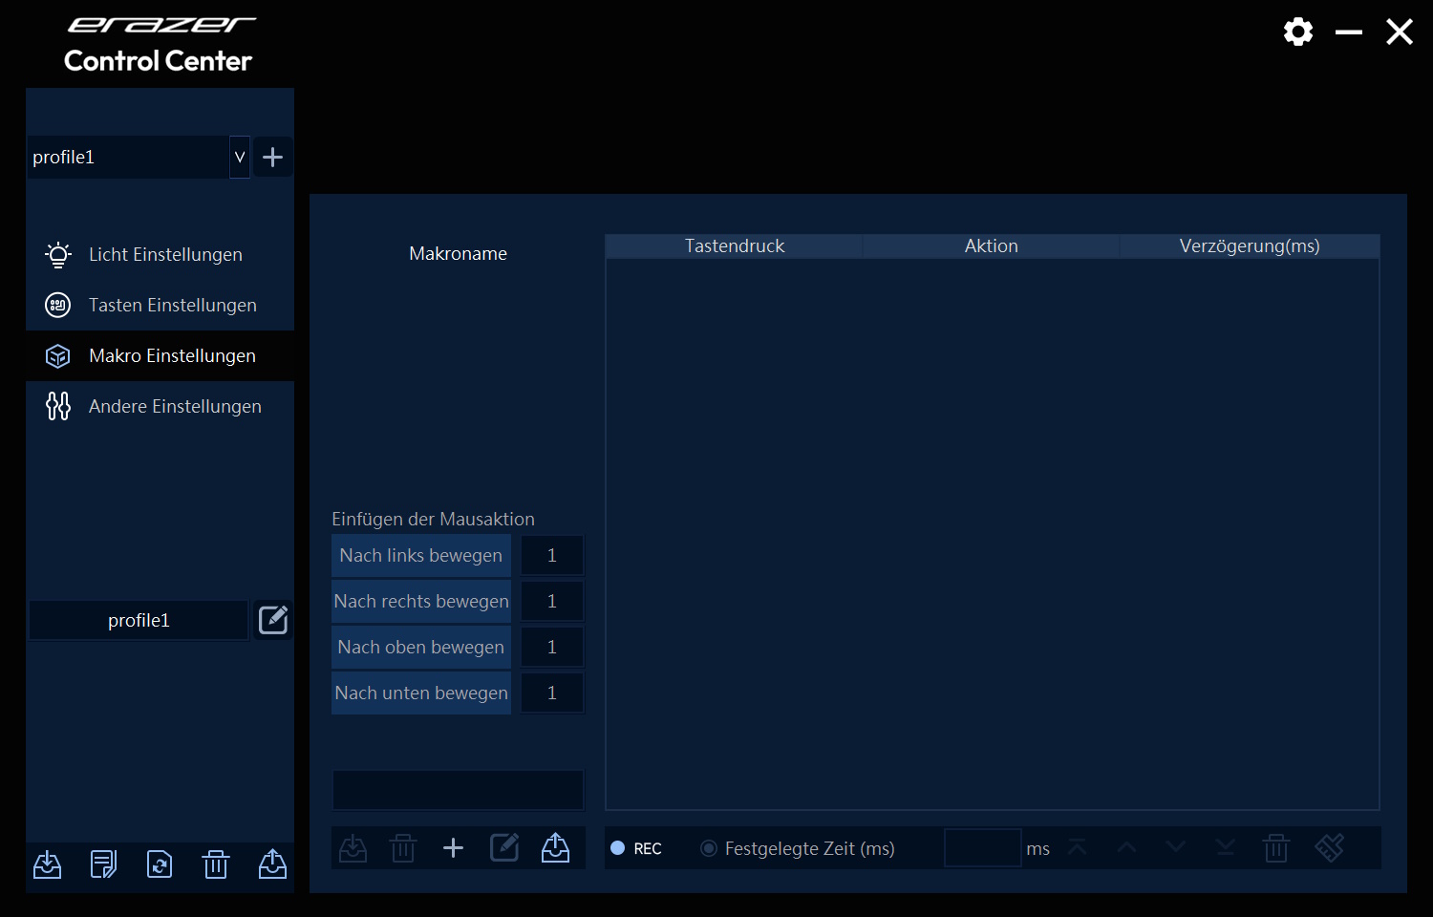Open the Licht Einstellungen section

[165, 255]
